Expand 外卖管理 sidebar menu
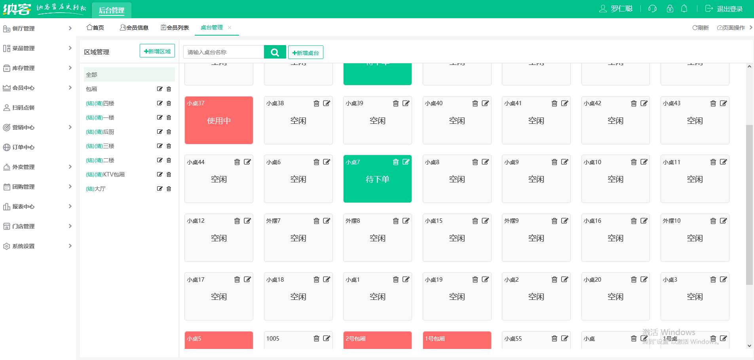Screen dimensions: 754x360 (x=38, y=167)
